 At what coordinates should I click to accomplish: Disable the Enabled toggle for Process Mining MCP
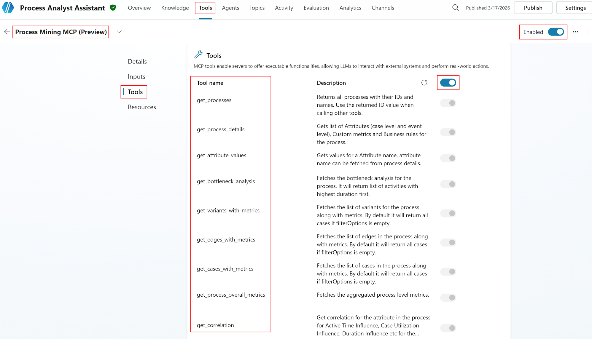(x=556, y=32)
